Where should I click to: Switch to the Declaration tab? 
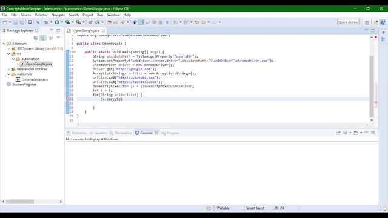[x=121, y=133]
